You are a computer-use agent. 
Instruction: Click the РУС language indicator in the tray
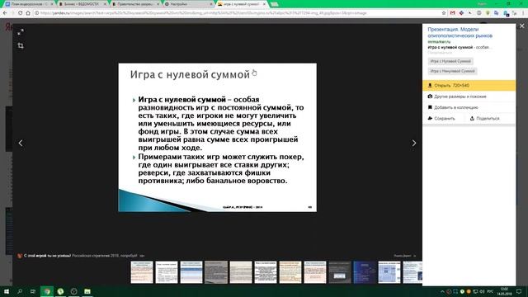pos(490,291)
